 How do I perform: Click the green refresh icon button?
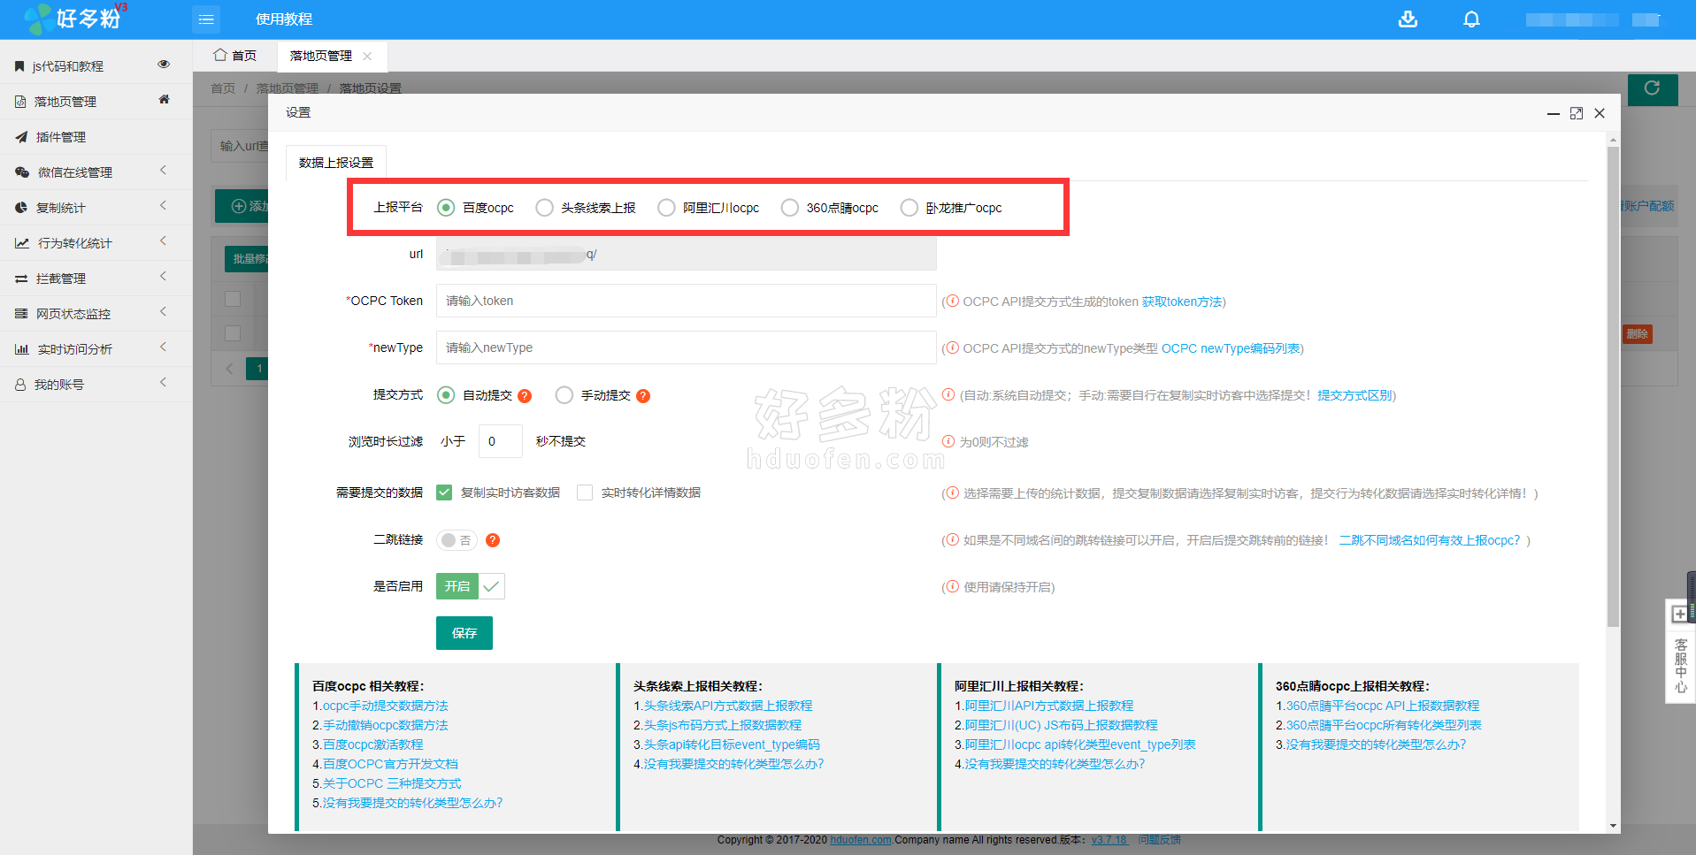tap(1652, 88)
